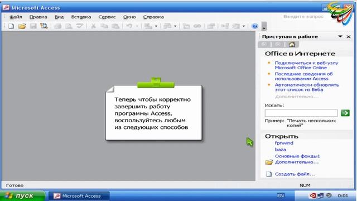Open the Окно menu
The image size is (357, 201).
(x=129, y=17)
